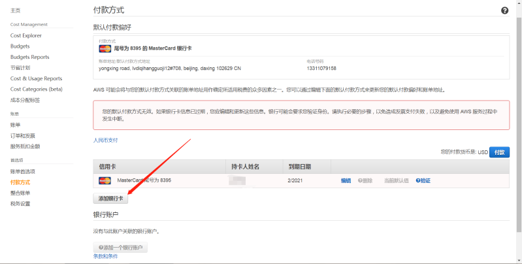Click MasterCard logo in default payment preferences
This screenshot has width=522, height=264.
tap(105, 48)
